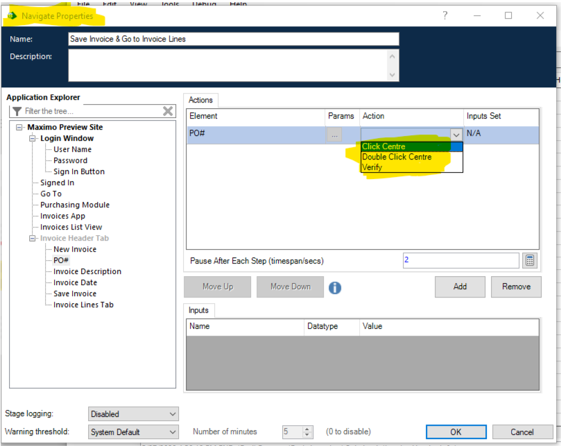
Task: Select Invoice Header Tab tree label
Action: [74, 238]
